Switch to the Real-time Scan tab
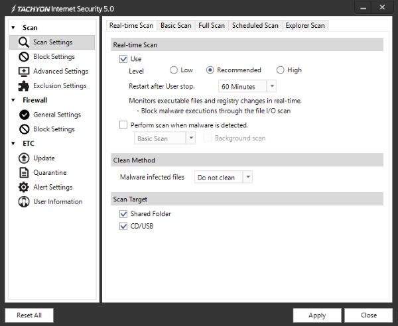Image resolution: width=398 pixels, height=326 pixels. click(x=131, y=26)
